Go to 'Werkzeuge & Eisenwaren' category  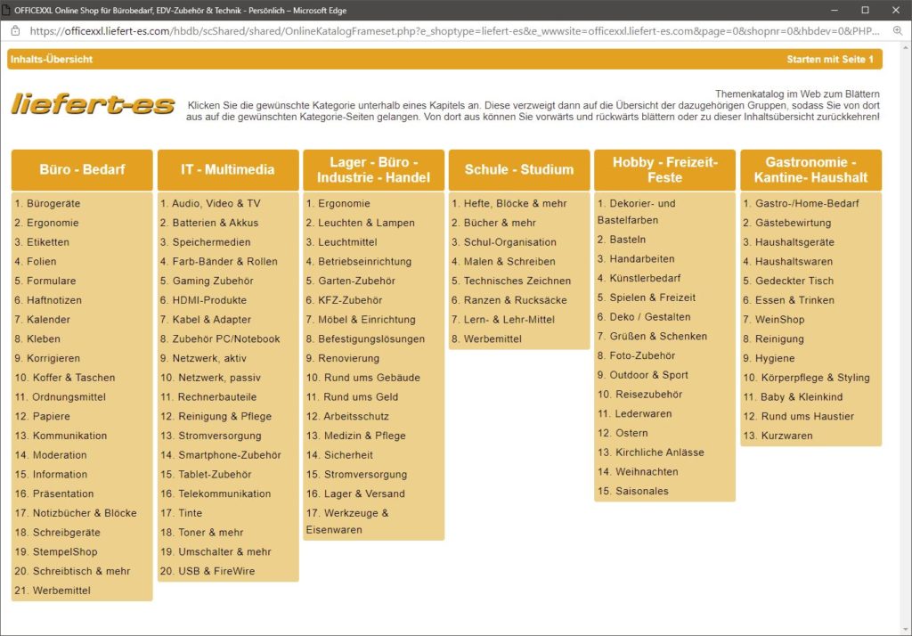click(348, 521)
